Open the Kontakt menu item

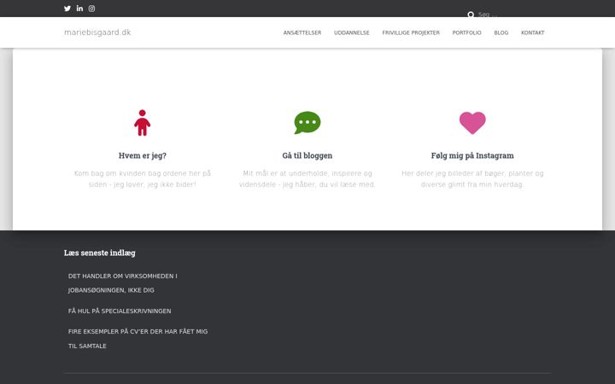click(532, 33)
